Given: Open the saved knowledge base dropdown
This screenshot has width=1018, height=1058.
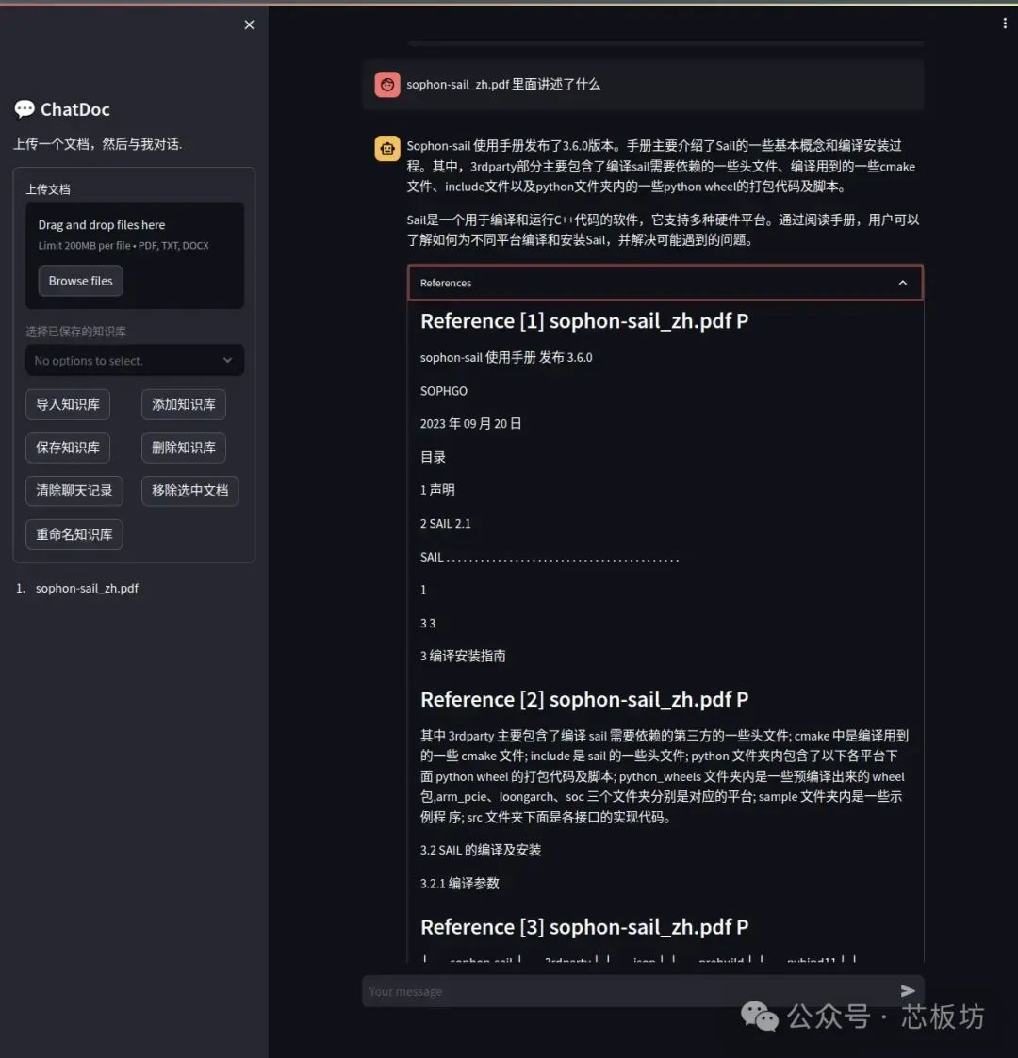Looking at the screenshot, I should tap(134, 361).
